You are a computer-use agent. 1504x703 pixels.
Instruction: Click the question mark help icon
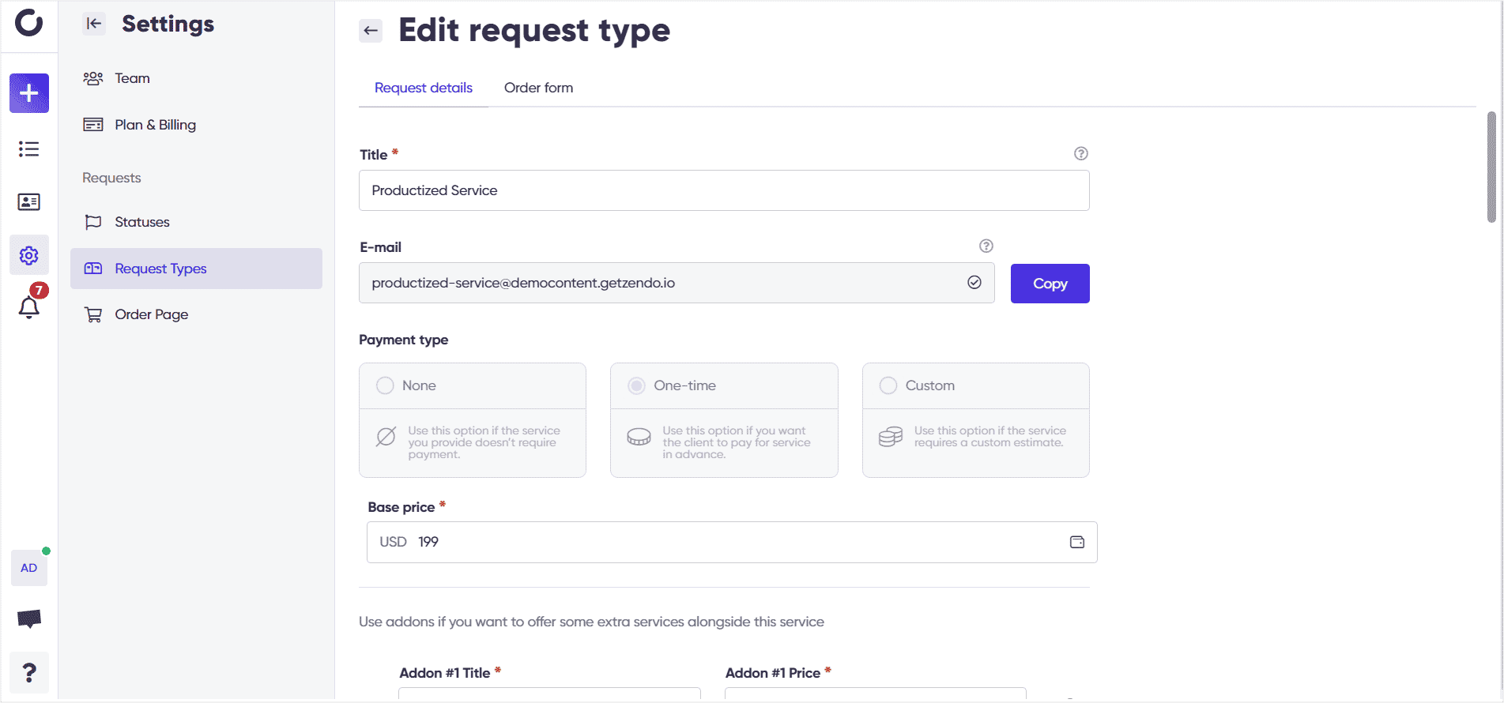(x=29, y=672)
